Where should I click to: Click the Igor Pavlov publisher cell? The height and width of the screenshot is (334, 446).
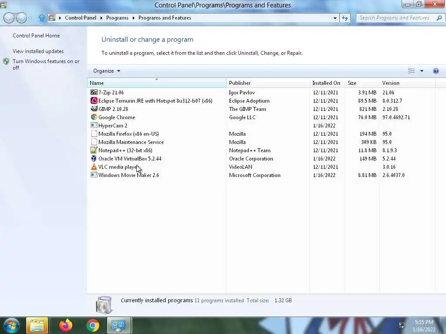[242, 92]
